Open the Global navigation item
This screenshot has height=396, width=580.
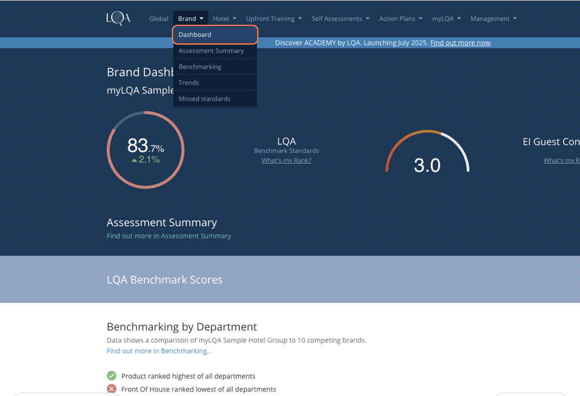point(159,19)
